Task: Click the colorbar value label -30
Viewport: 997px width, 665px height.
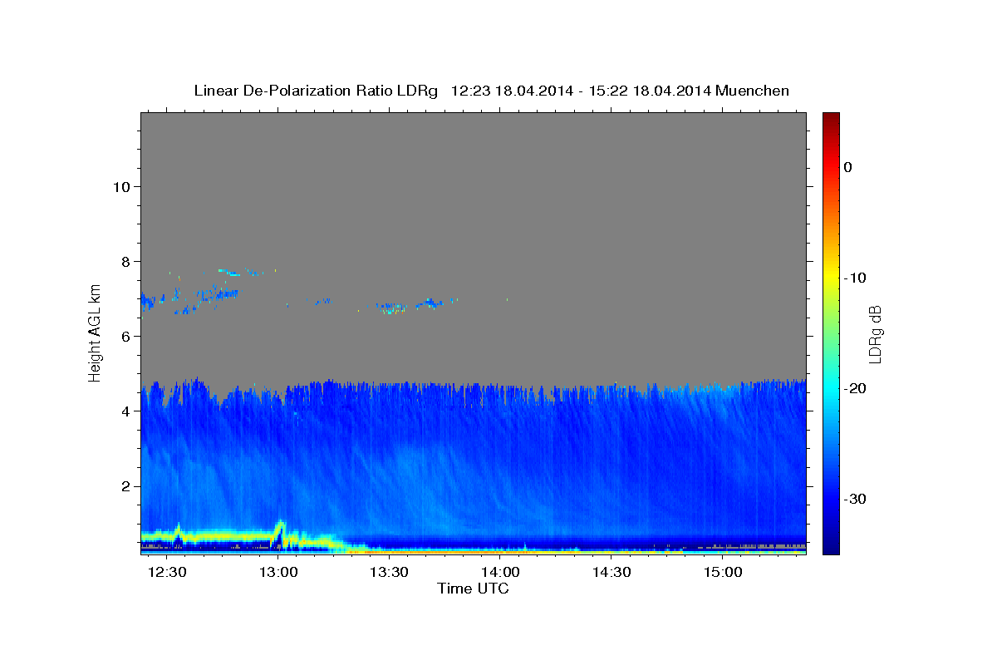Action: (855, 499)
